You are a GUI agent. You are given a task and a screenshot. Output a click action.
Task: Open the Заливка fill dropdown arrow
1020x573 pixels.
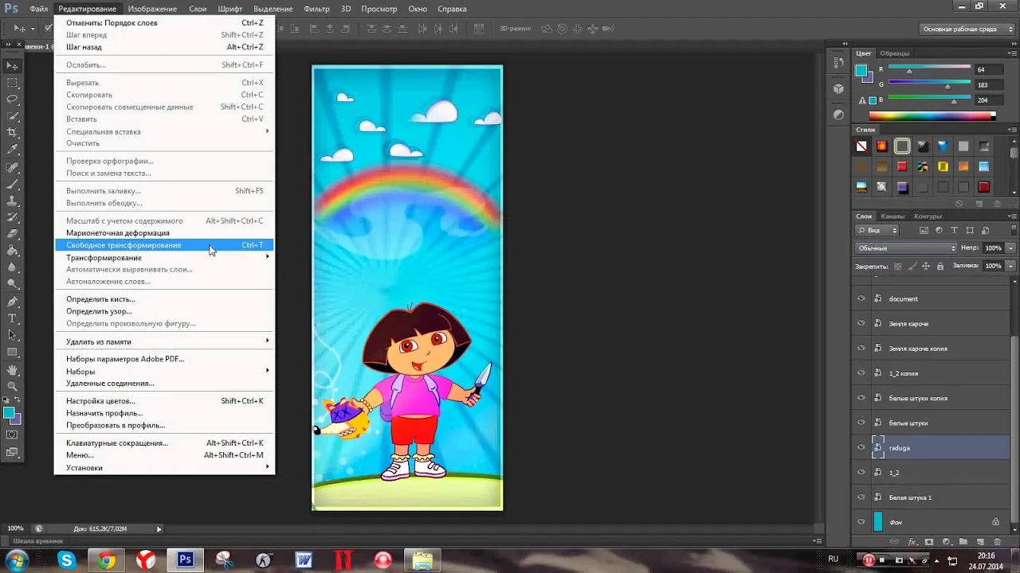click(1010, 266)
